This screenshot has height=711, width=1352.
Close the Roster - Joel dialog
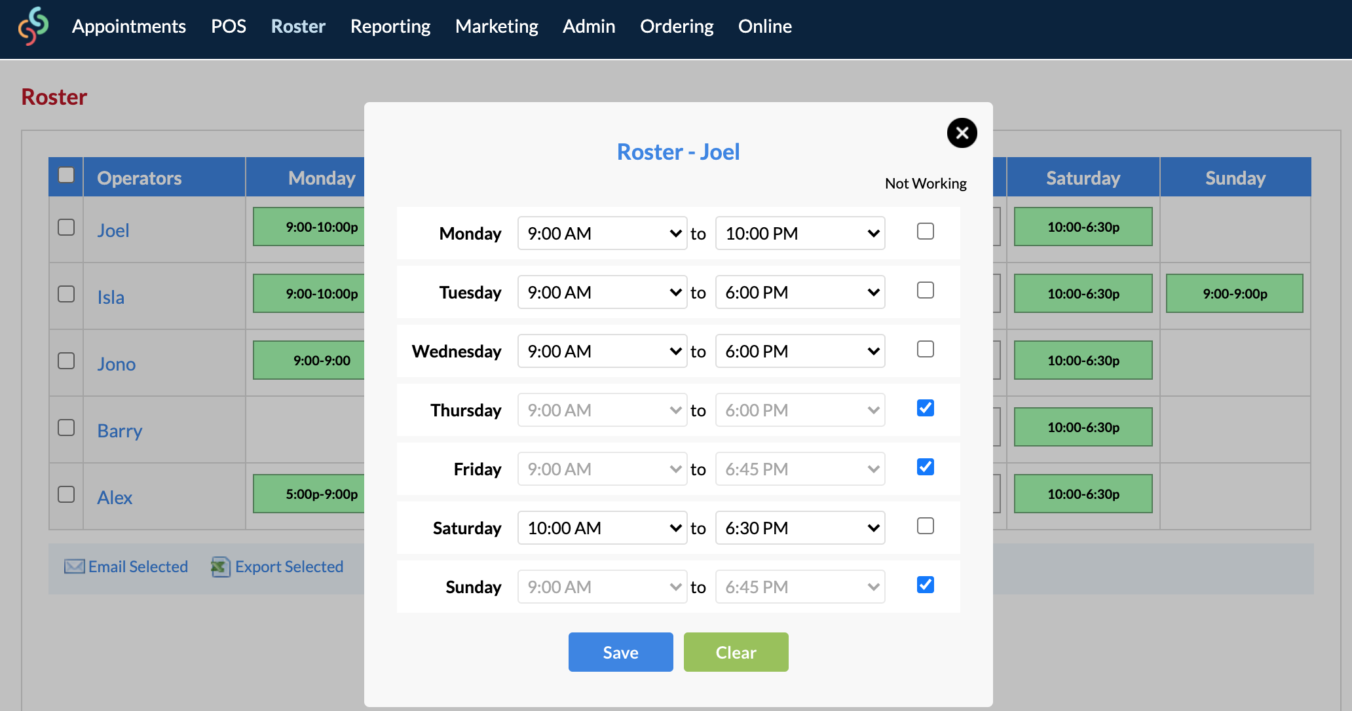[x=962, y=133]
